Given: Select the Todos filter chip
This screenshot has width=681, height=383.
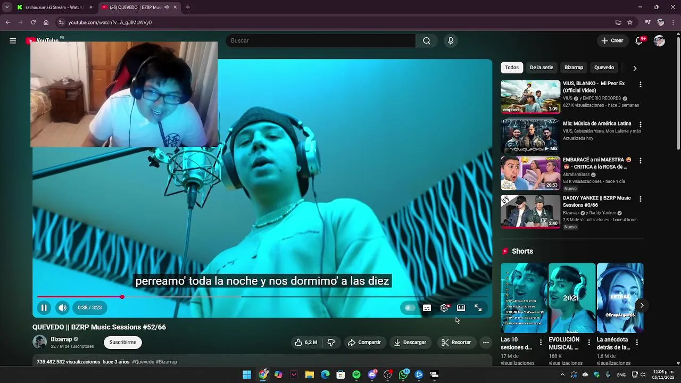Looking at the screenshot, I should [x=512, y=68].
